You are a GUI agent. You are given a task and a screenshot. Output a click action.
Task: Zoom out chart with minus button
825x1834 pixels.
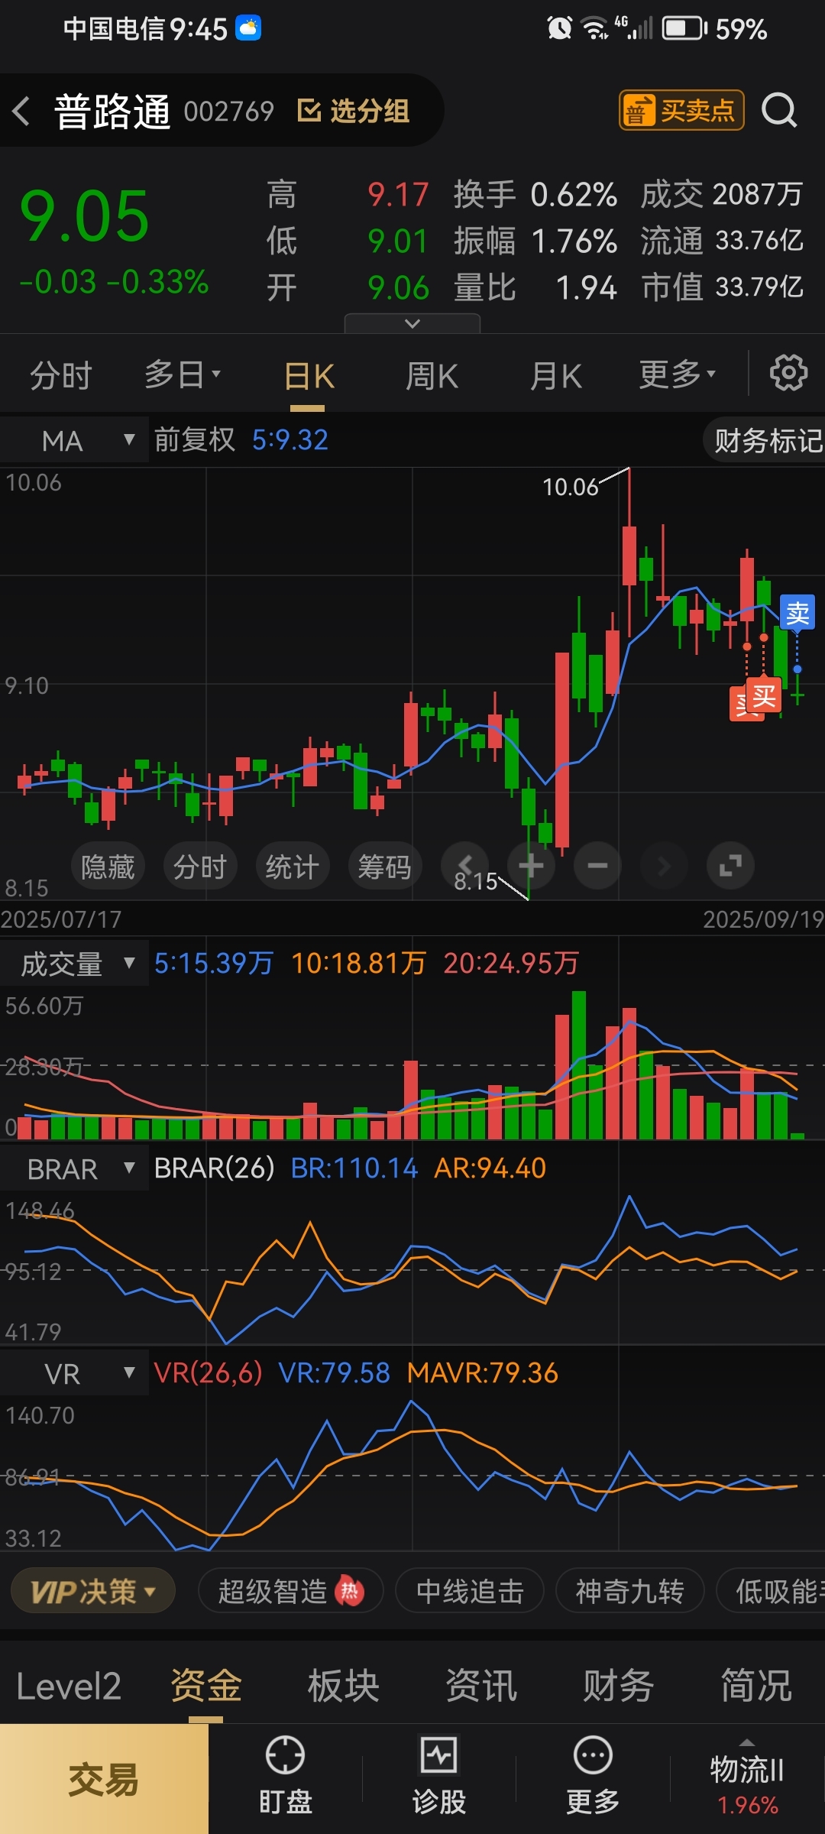click(x=597, y=866)
